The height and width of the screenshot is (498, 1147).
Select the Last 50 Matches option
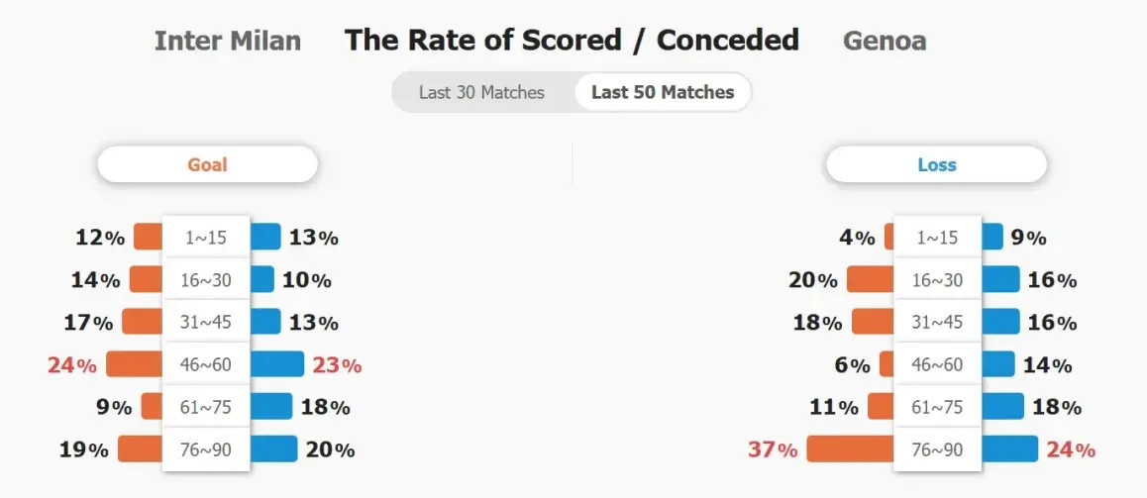(x=663, y=92)
